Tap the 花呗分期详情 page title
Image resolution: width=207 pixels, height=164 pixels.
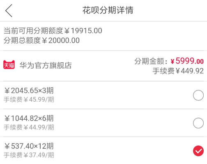(108, 10)
